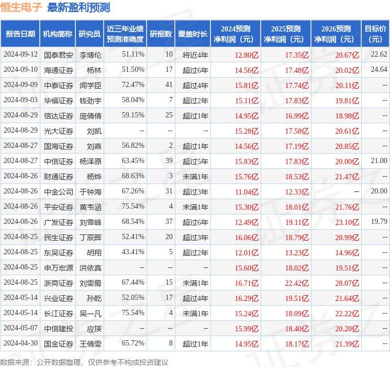The height and width of the screenshot is (367, 390).
Task: Click the 浙商证券 institution cell
Action: click(x=59, y=283)
